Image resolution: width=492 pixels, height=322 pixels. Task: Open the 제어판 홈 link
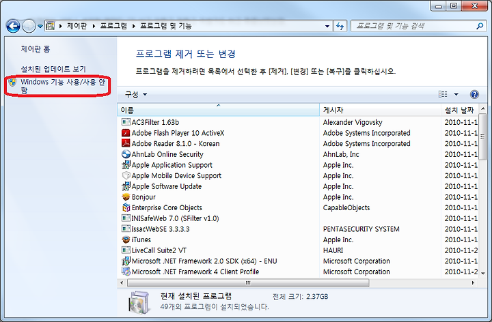click(x=36, y=49)
